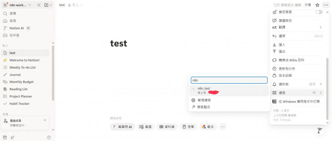
Task: Select 匯出 export
Action: [x=297, y=51]
